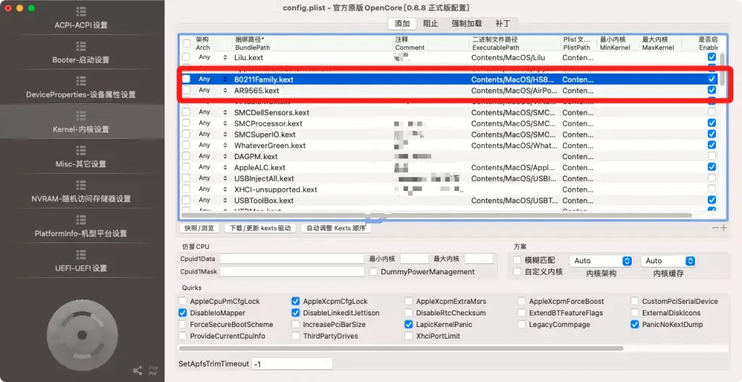Open Arch selector for Lilu.kext
Viewport: 742px width, 382px height.
point(212,57)
